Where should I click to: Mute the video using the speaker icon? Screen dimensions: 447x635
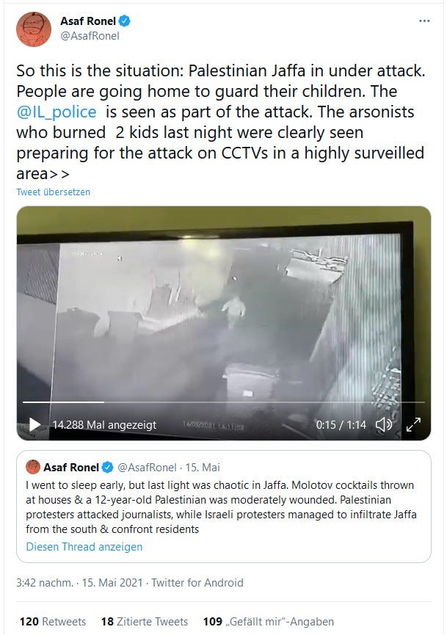pos(383,424)
